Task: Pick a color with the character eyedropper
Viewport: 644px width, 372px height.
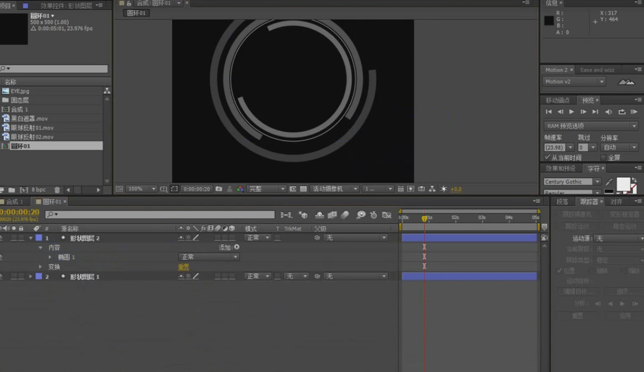Action: pyautogui.click(x=609, y=182)
